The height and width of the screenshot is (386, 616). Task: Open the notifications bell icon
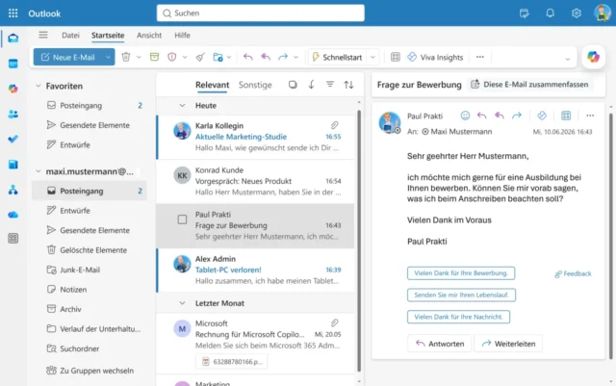point(550,13)
